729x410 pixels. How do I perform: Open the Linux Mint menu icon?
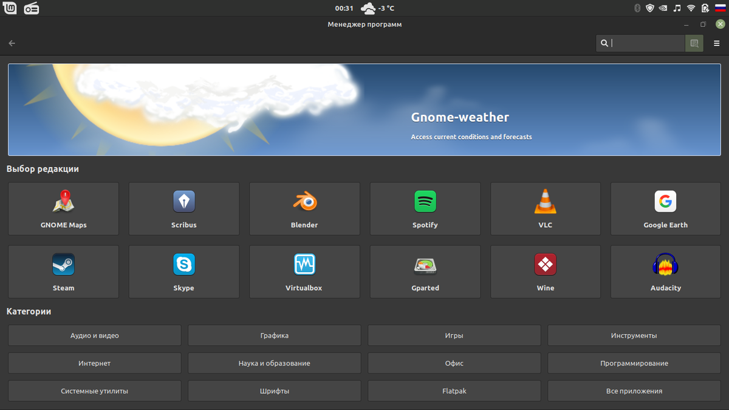pyautogui.click(x=10, y=8)
